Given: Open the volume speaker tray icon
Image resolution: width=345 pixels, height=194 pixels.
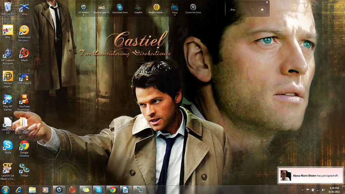Looking at the screenshot, I should 323,190.
